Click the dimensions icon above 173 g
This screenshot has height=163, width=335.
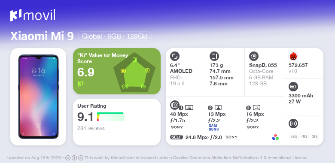214,56
